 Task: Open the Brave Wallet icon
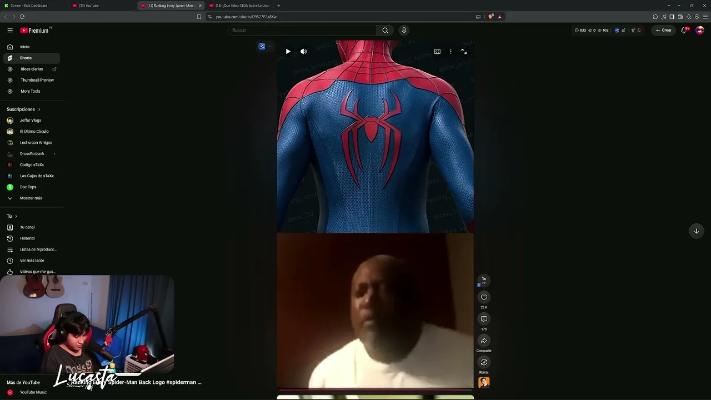click(680, 17)
